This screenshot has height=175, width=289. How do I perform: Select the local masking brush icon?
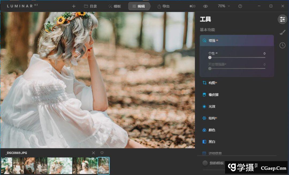coord(282,32)
